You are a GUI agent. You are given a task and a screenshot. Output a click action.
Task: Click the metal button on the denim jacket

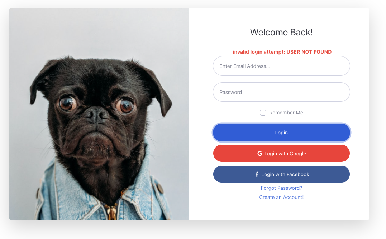160,188
